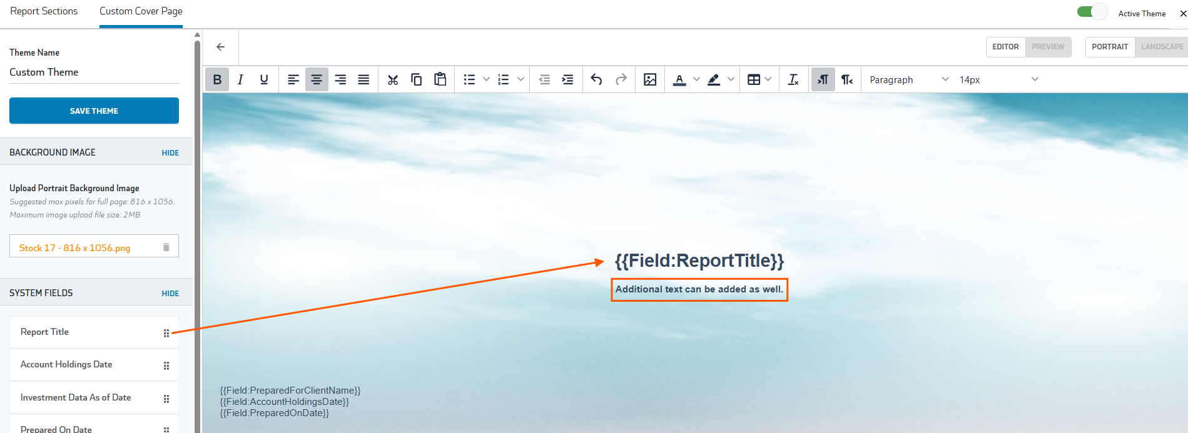This screenshot has height=433, width=1188.
Task: Undo the last edit
Action: pos(597,79)
